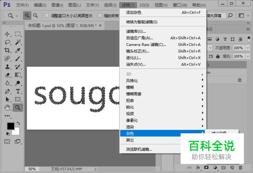Expand the Pixelate filter submenu

pyautogui.click(x=162, y=120)
